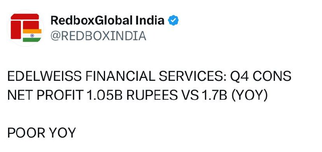The image size is (322, 152).
Task: Click the blue verified badge
Action: pyautogui.click(x=173, y=21)
